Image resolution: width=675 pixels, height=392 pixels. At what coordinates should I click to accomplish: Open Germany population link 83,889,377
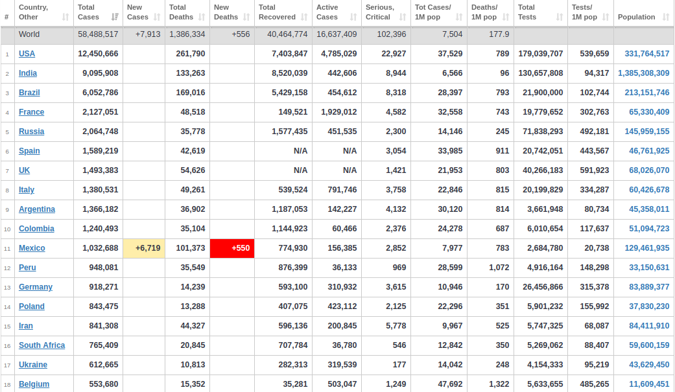649,287
